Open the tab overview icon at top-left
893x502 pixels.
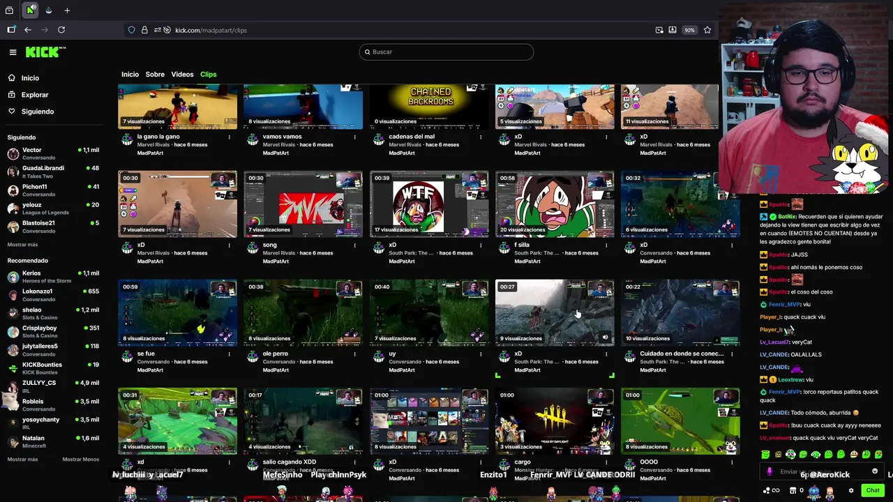click(9, 10)
